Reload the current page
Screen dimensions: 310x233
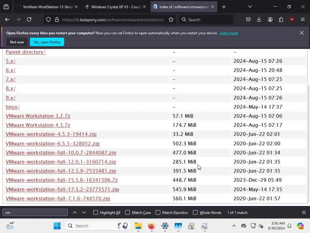[x=29, y=20]
